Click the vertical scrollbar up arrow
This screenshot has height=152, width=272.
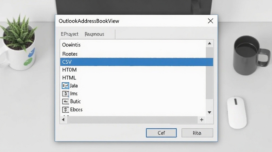click(209, 43)
